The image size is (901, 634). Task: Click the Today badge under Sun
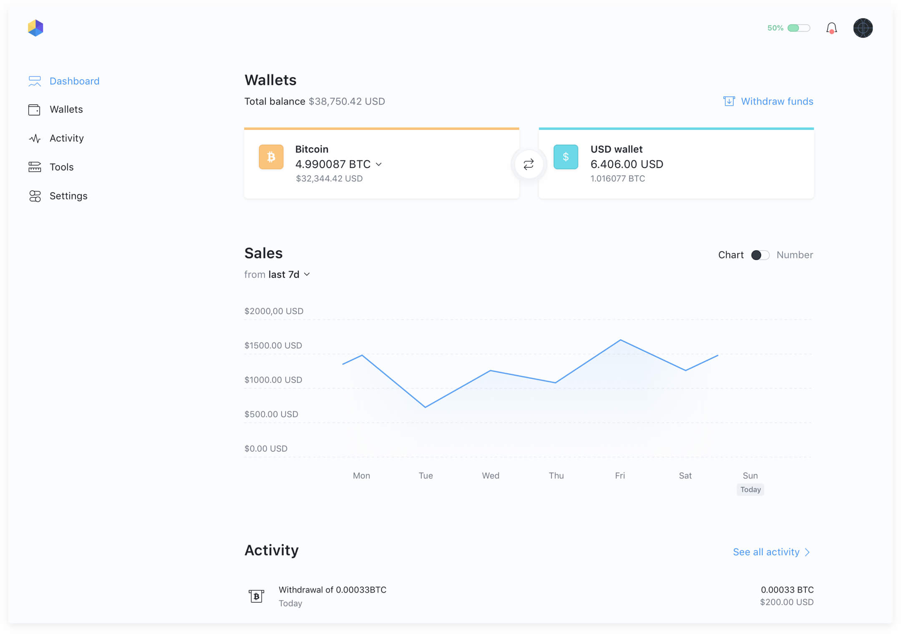point(750,489)
